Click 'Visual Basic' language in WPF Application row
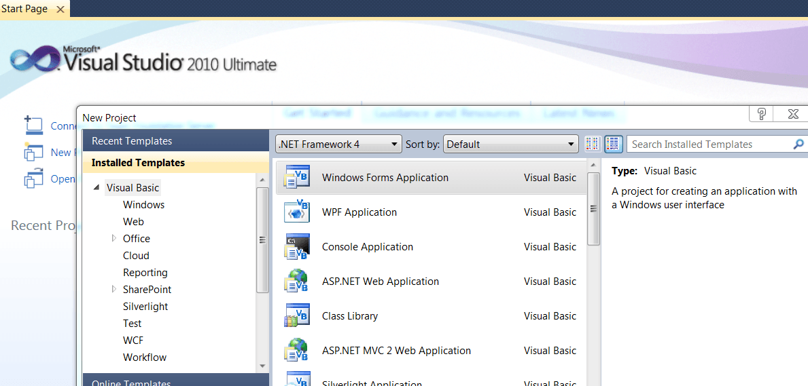Viewport: 808px width, 386px height. click(550, 212)
